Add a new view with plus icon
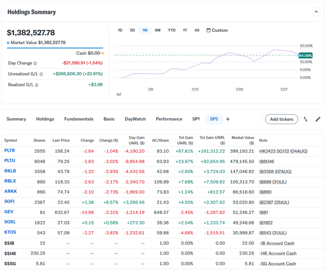The image size is (327, 270). (x=228, y=119)
